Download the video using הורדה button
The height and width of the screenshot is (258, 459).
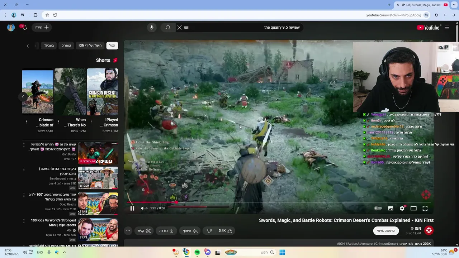click(166, 231)
